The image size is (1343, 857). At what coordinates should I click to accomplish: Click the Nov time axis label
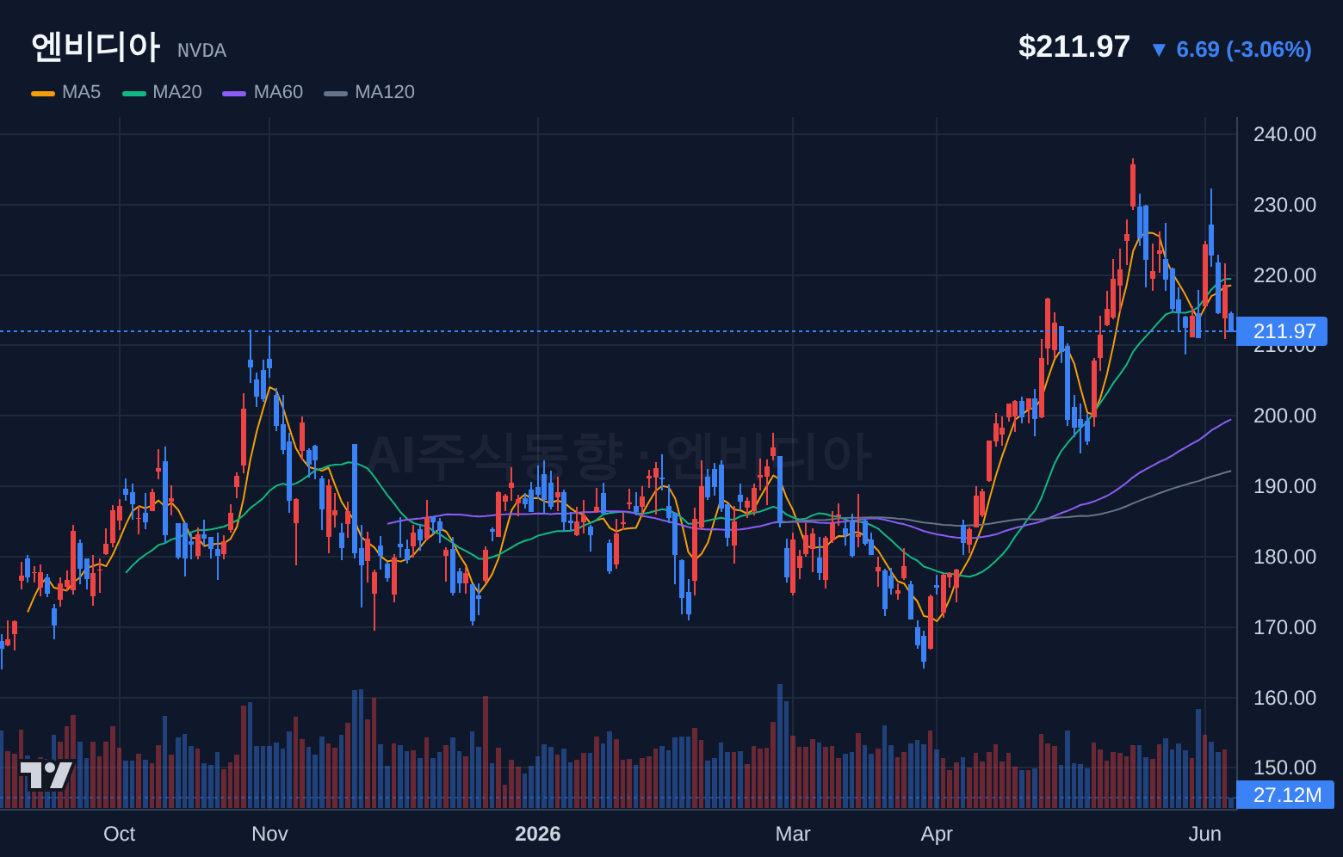pos(269,834)
